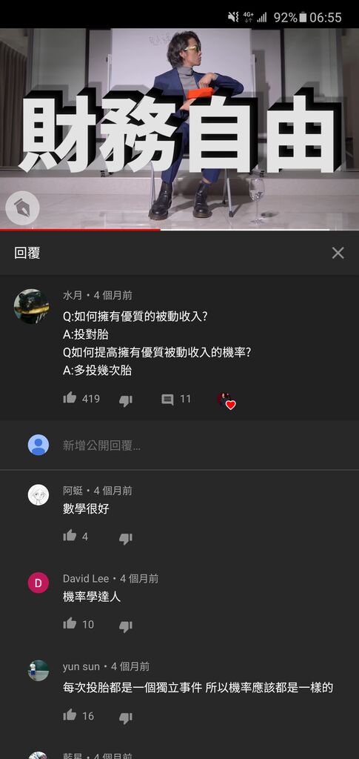Tap the pen watermark on video
Viewport: 359px width, 759px height.
pos(22,208)
